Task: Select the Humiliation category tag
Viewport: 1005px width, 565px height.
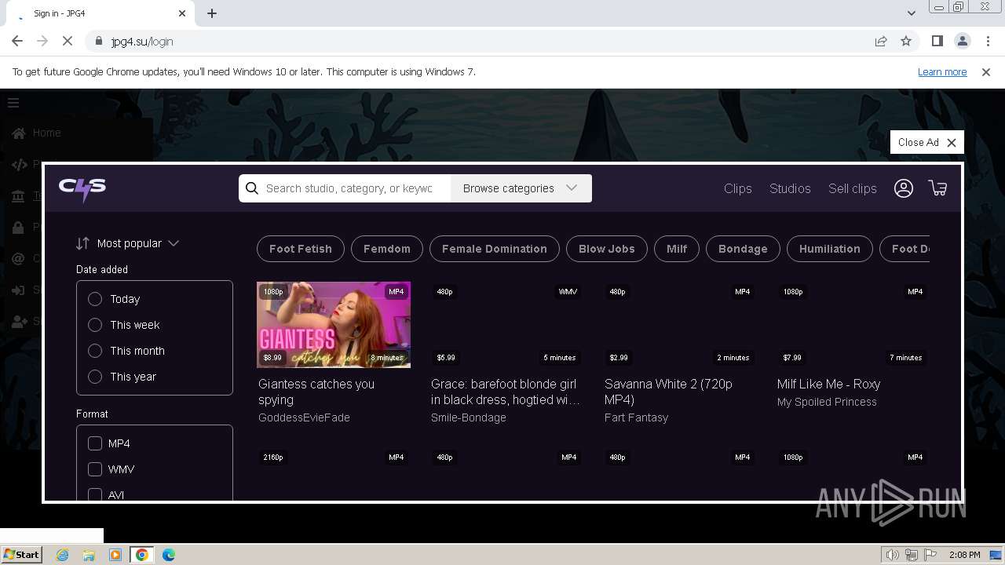Action: (829, 249)
